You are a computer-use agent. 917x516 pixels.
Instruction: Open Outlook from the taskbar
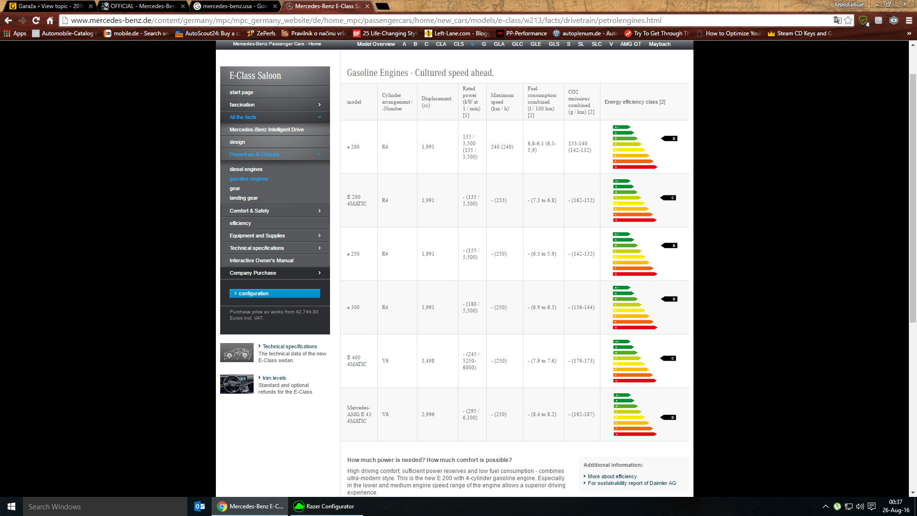click(200, 506)
